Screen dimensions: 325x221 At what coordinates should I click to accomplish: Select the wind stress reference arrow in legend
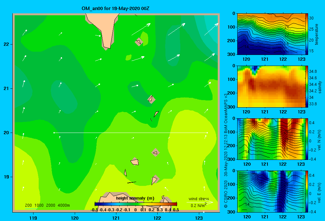[x=200, y=202]
